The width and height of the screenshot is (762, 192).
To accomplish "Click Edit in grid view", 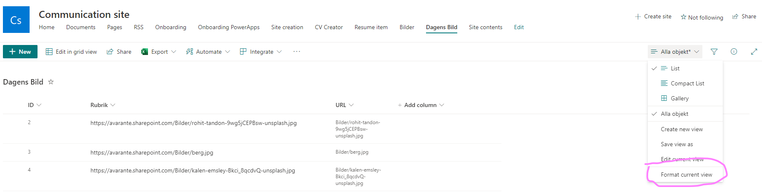I will 71,52.
